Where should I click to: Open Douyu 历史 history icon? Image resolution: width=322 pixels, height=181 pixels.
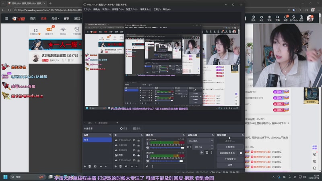coord(253,18)
